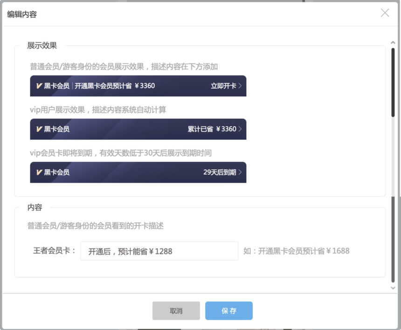This screenshot has width=401, height=330.
Task: Click 立即开卡 on the first banner
Action: point(223,86)
